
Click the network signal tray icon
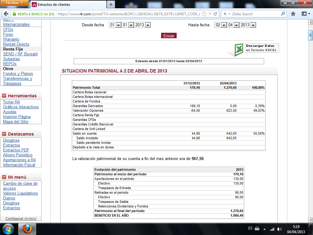tap(272, 229)
